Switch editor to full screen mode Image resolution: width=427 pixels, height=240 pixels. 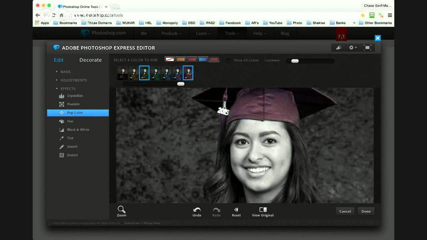(x=367, y=48)
